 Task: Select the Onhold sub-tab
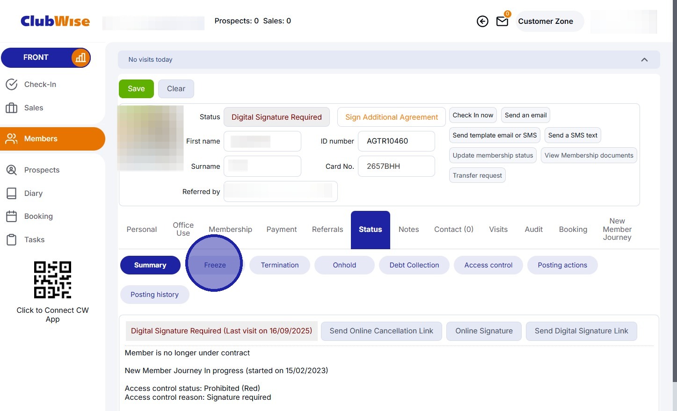pyautogui.click(x=344, y=265)
